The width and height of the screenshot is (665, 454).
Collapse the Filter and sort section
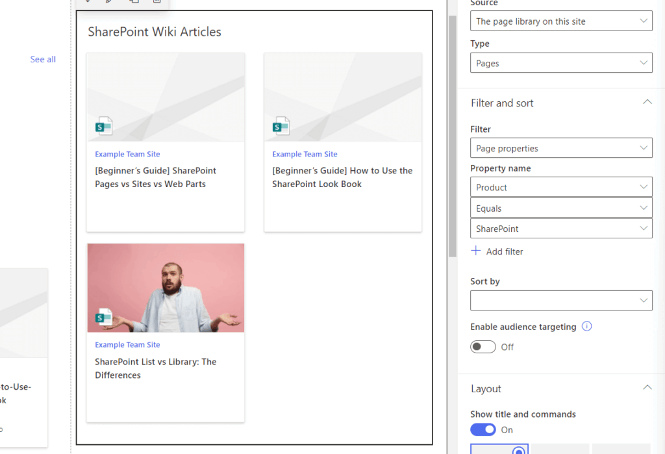click(x=647, y=102)
